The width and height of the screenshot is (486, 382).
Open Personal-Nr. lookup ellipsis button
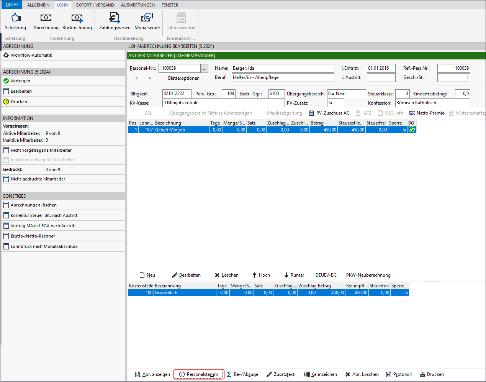tap(205, 69)
